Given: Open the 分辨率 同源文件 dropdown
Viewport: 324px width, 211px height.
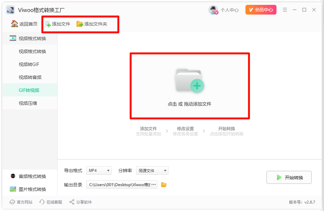Looking at the screenshot, I should point(152,171).
